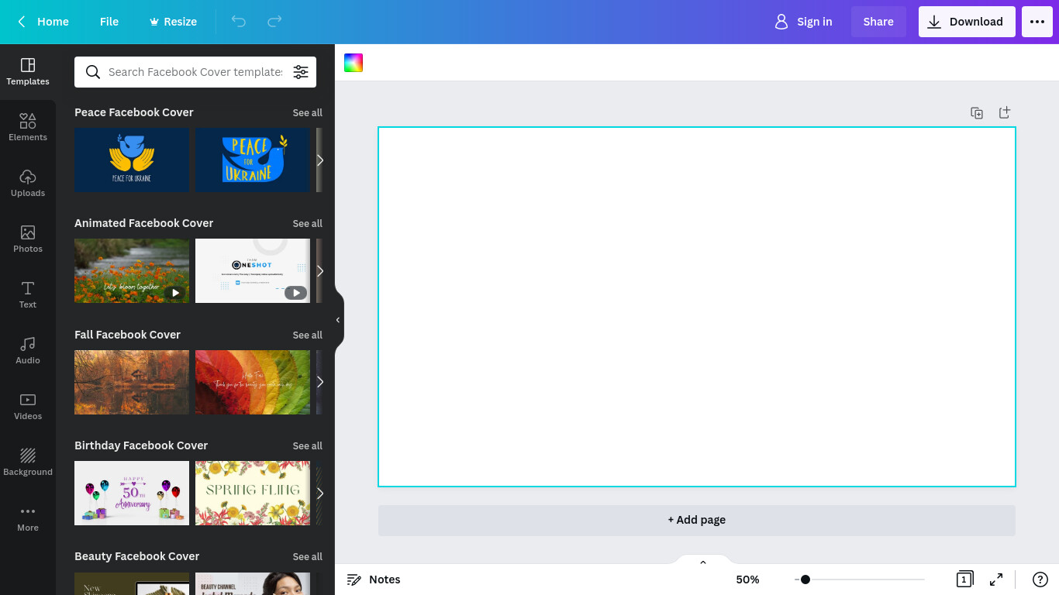The height and width of the screenshot is (595, 1059).
Task: Click the Download button
Action: click(967, 22)
